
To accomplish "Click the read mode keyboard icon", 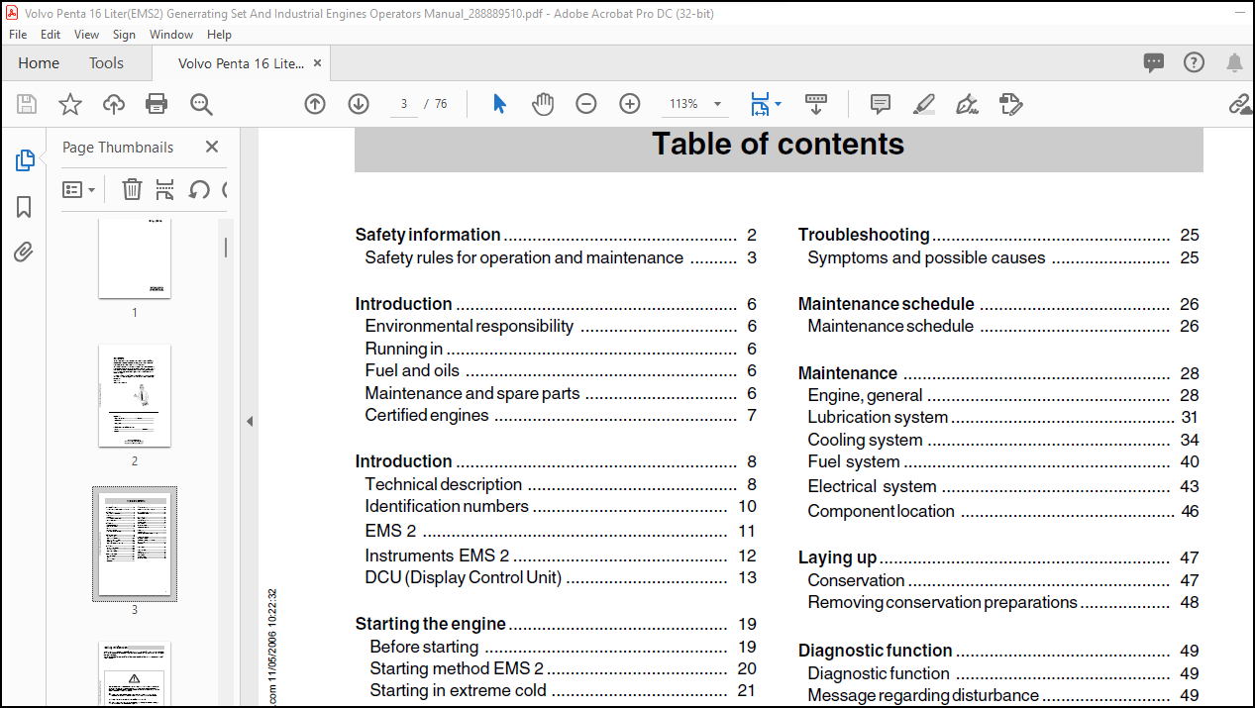I will click(x=816, y=102).
